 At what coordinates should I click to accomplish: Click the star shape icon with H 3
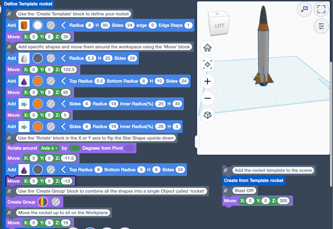coord(24,127)
